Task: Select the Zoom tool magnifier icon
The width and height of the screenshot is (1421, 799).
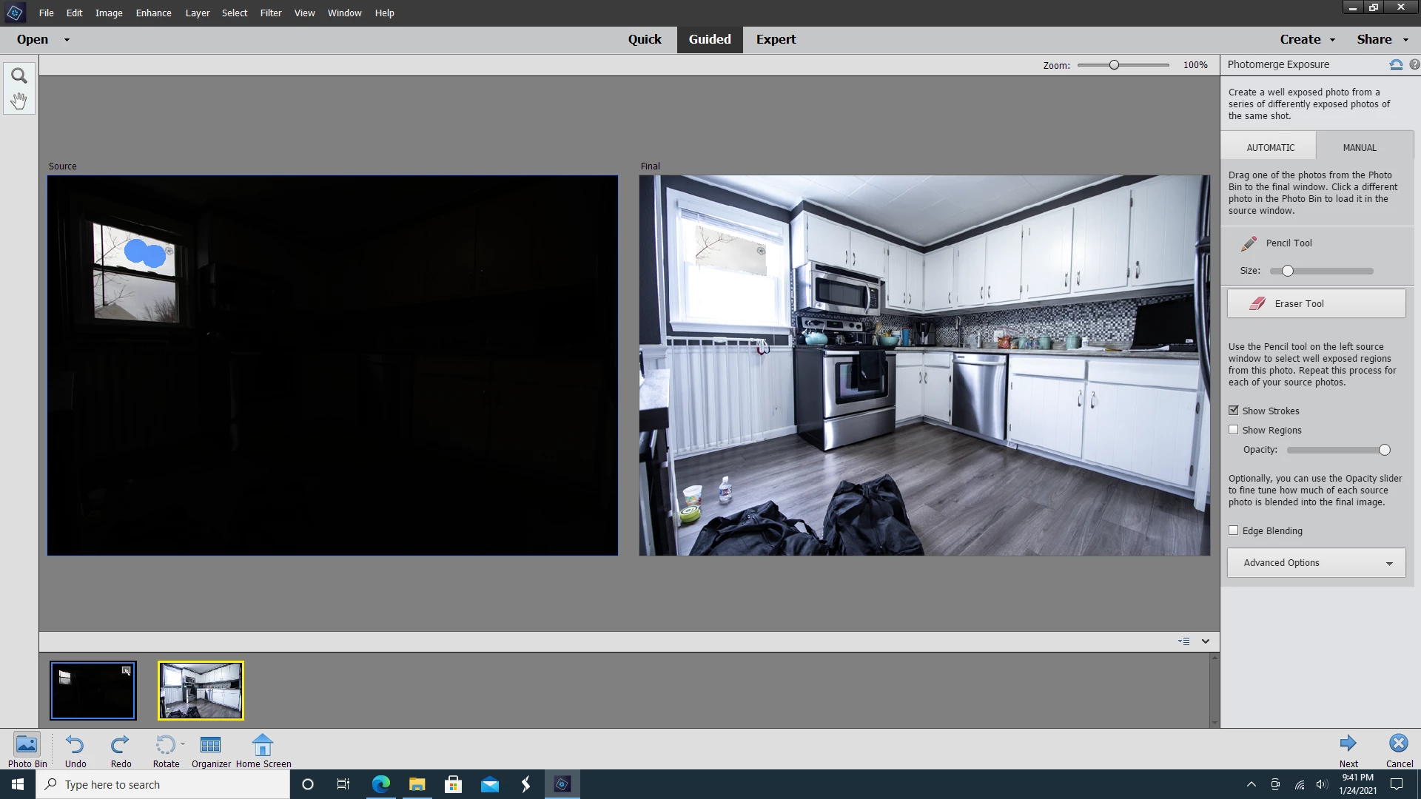Action: click(19, 76)
